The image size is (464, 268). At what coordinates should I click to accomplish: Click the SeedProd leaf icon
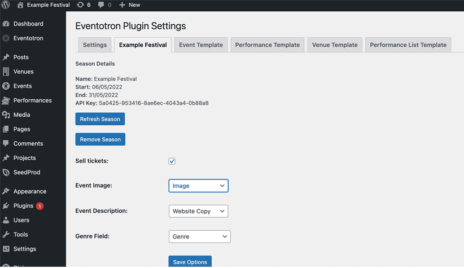[6, 172]
